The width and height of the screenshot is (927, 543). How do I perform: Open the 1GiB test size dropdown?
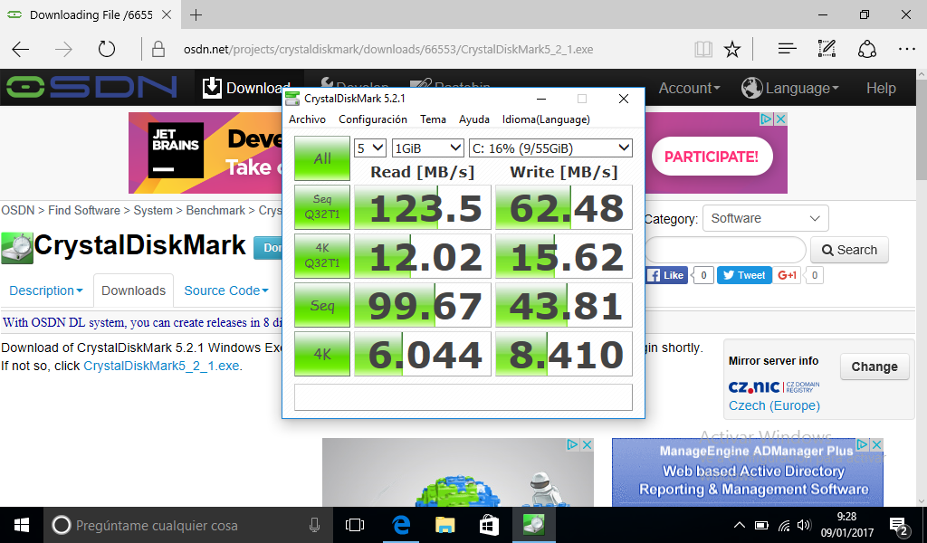tap(427, 148)
